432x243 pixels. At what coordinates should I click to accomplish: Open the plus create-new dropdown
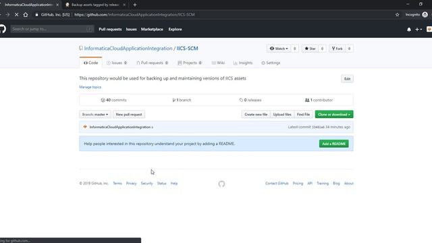click(418, 29)
